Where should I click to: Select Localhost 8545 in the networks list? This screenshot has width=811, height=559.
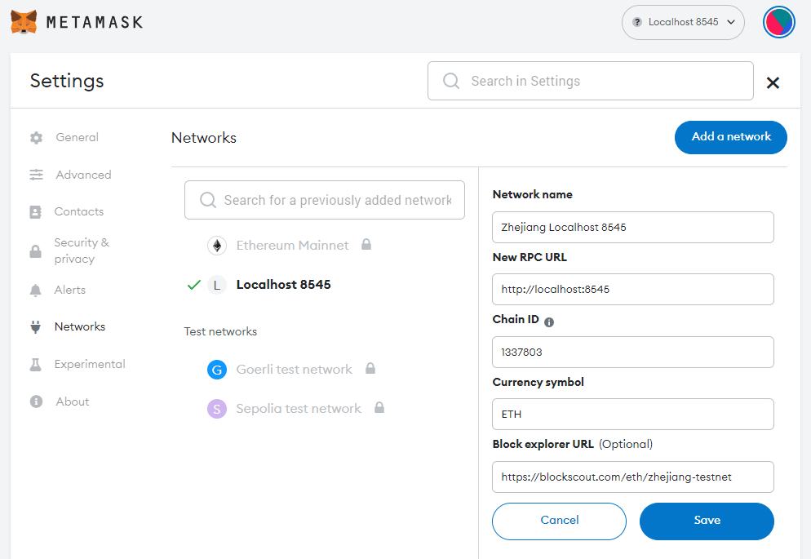(x=283, y=285)
